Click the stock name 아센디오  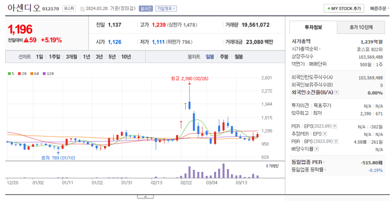click(24, 8)
